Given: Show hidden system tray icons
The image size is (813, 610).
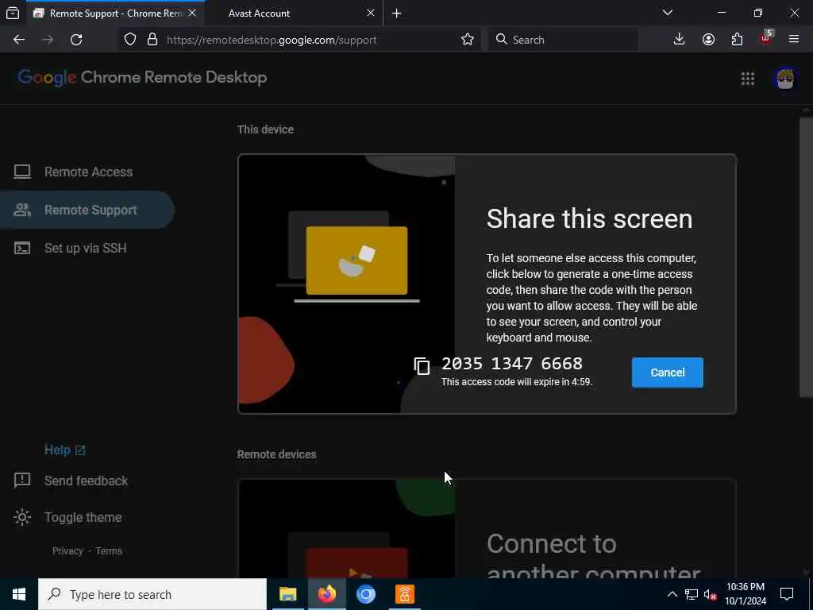Looking at the screenshot, I should click(x=672, y=594).
